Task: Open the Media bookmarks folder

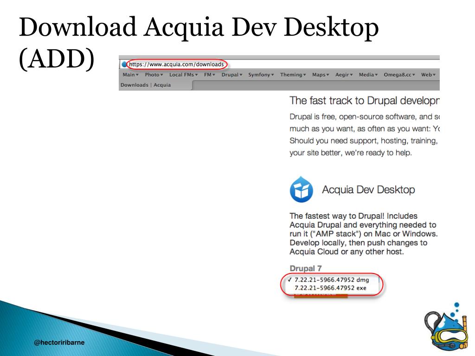Action: 368,75
